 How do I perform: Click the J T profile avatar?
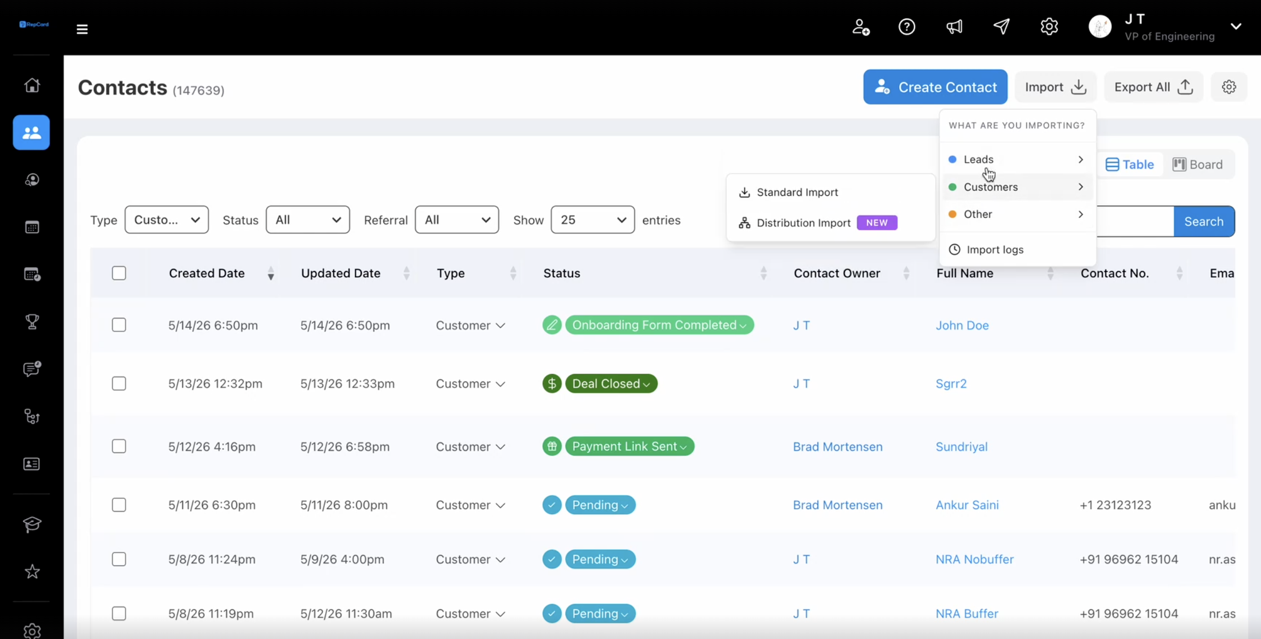click(x=1100, y=27)
